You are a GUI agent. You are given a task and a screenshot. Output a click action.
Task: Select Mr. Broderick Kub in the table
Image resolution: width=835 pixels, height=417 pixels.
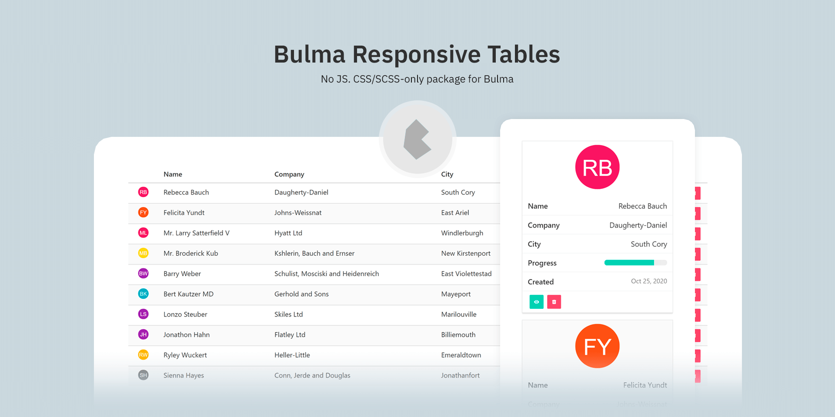click(x=191, y=253)
